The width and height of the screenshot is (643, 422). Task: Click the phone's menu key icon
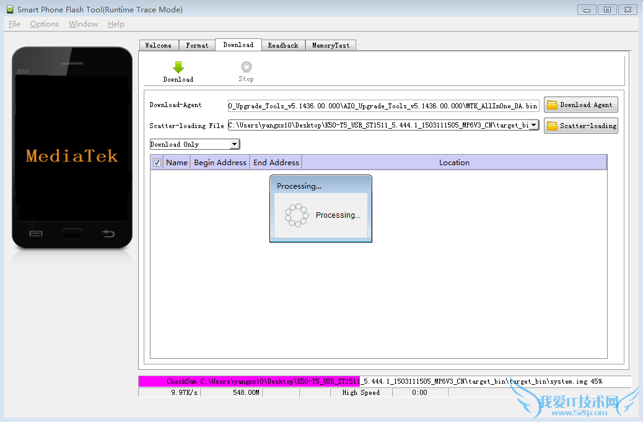[36, 233]
